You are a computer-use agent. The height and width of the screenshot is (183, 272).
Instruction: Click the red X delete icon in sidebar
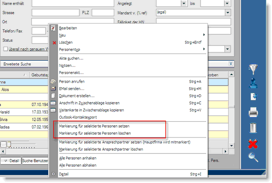tap(253, 143)
